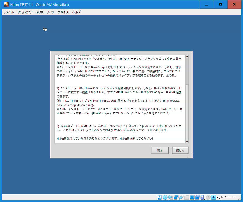Click the Right Control host key label
The height and width of the screenshot is (202, 243).
(226, 197)
